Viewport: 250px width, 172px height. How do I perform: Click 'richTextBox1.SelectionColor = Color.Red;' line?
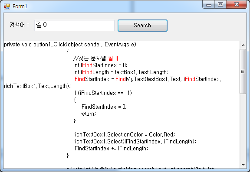point(124,135)
